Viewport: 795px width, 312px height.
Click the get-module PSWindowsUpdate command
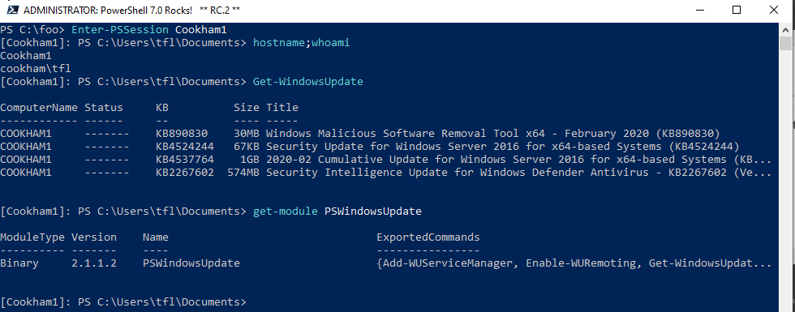coord(337,211)
